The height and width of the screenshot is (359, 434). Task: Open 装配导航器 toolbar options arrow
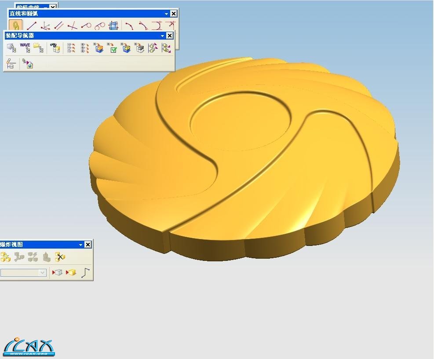coord(162,36)
